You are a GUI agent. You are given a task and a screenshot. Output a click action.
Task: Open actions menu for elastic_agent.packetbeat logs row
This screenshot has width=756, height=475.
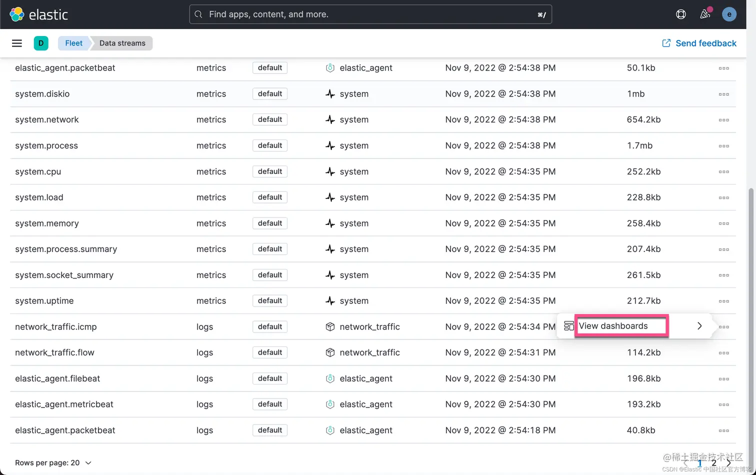(723, 430)
